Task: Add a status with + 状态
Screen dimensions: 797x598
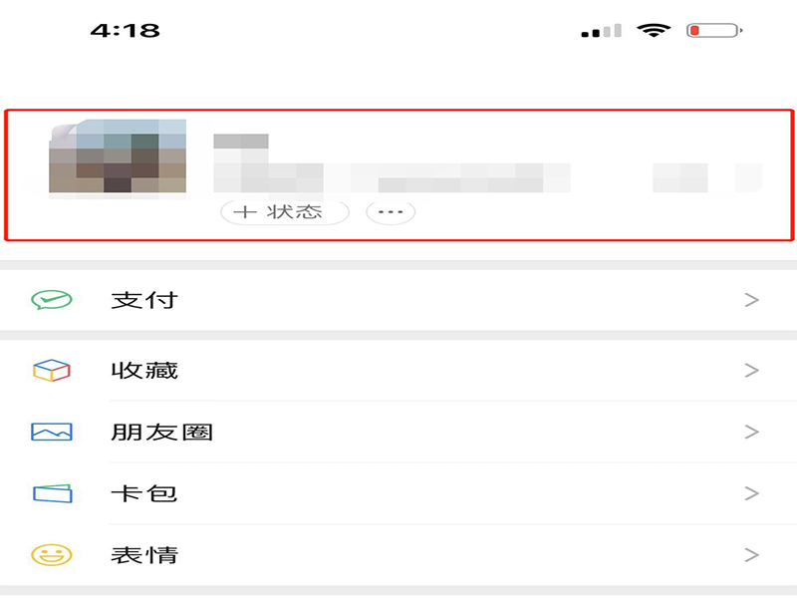Action: pos(285,211)
